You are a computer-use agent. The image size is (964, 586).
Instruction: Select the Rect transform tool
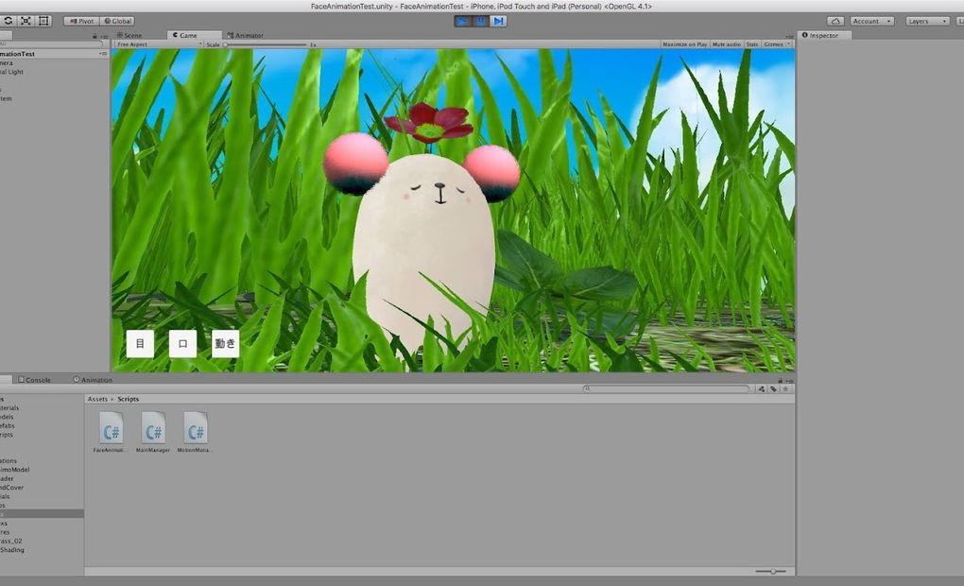(x=43, y=21)
